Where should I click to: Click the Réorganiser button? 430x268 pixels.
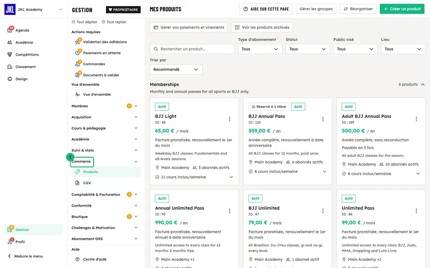tap(358, 9)
